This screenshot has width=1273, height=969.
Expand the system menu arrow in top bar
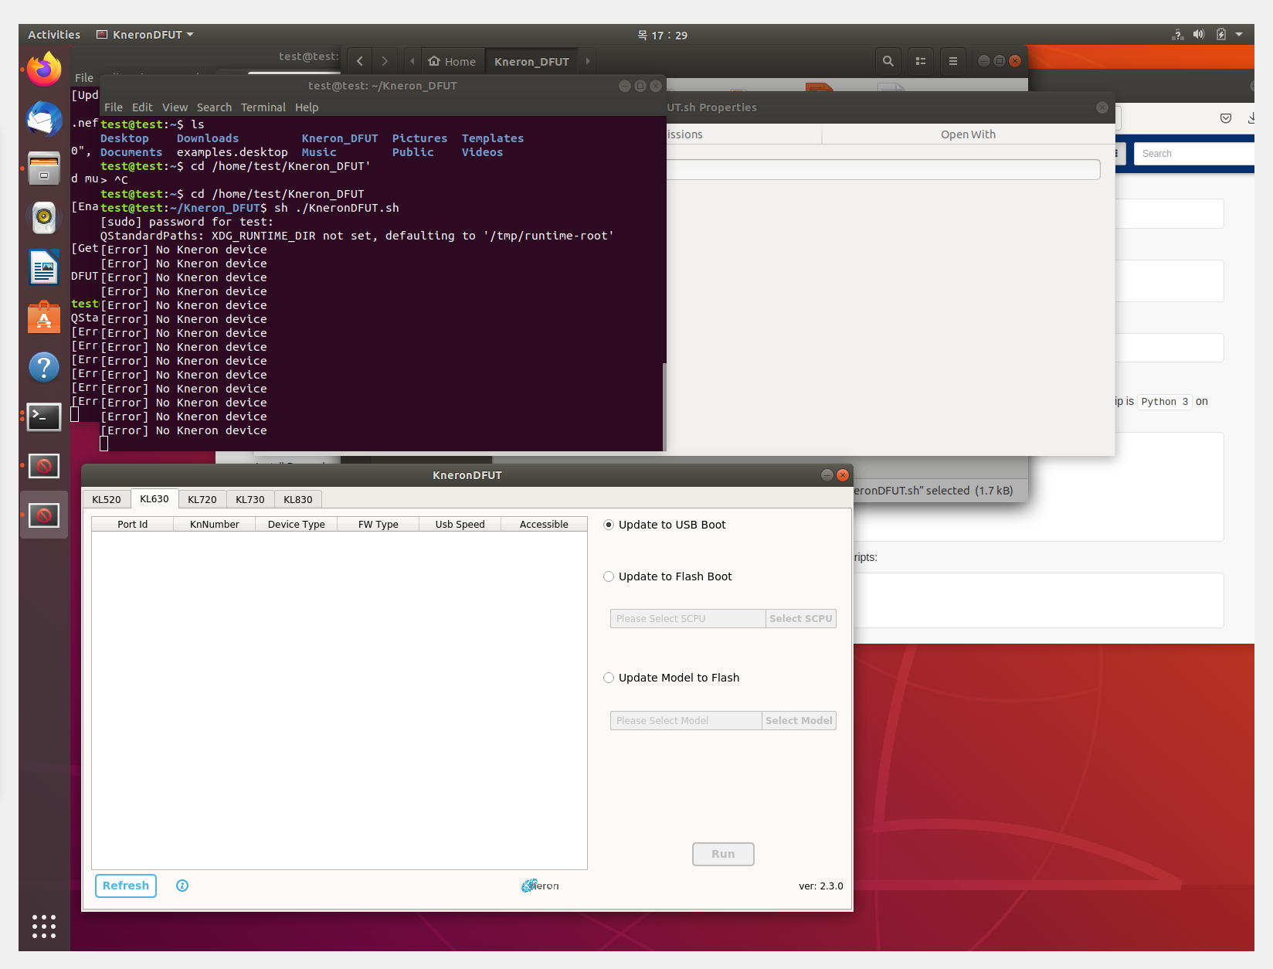pos(1239,35)
